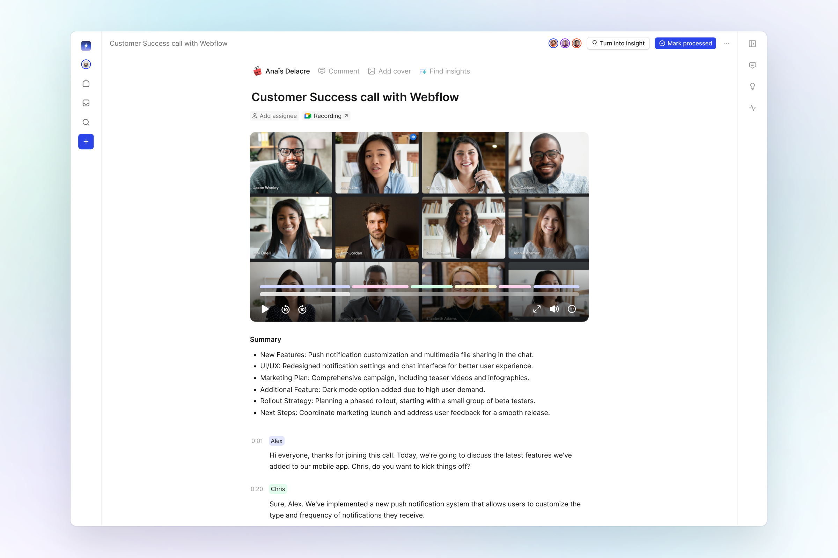Click the blue plus create button
This screenshot has width=838, height=558.
86,142
